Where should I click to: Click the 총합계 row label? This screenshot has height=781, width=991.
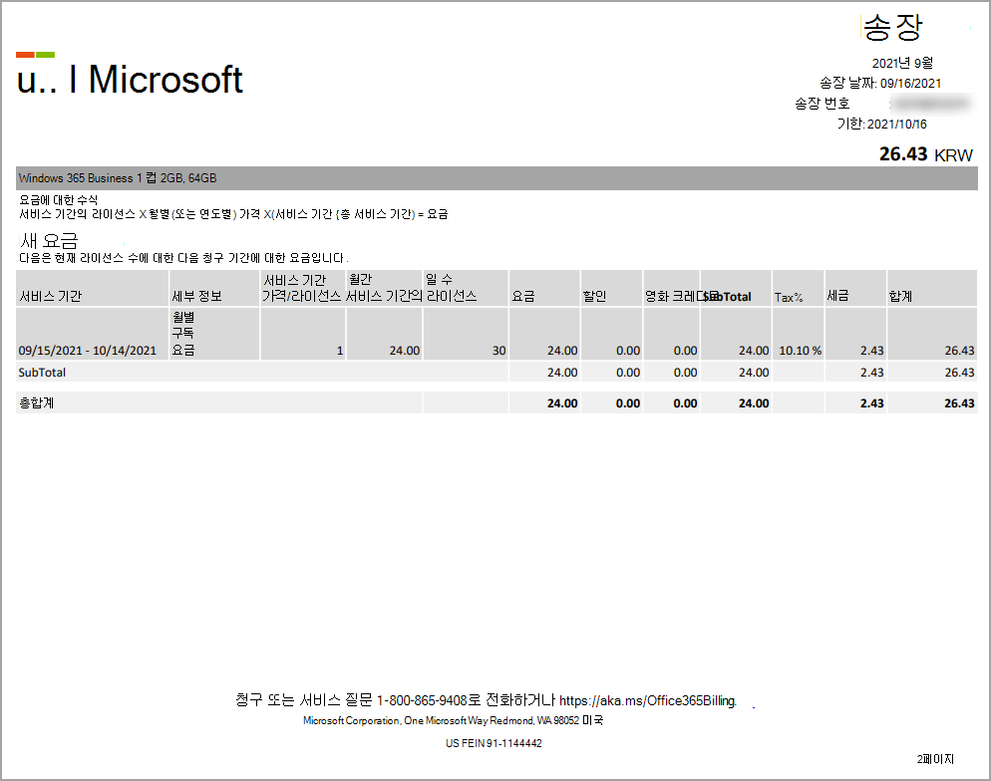click(x=37, y=402)
